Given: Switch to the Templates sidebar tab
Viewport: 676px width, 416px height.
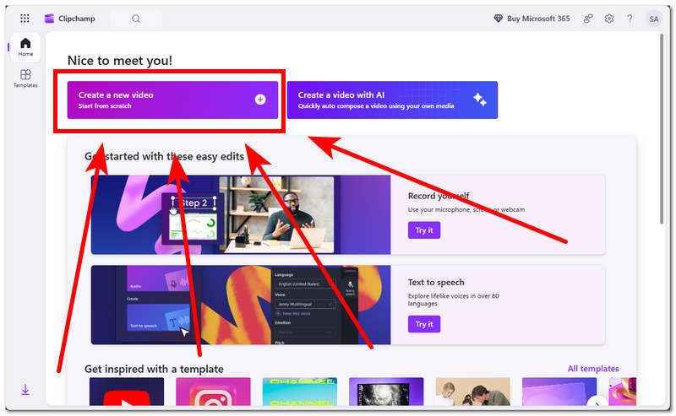Looking at the screenshot, I should (x=25, y=78).
